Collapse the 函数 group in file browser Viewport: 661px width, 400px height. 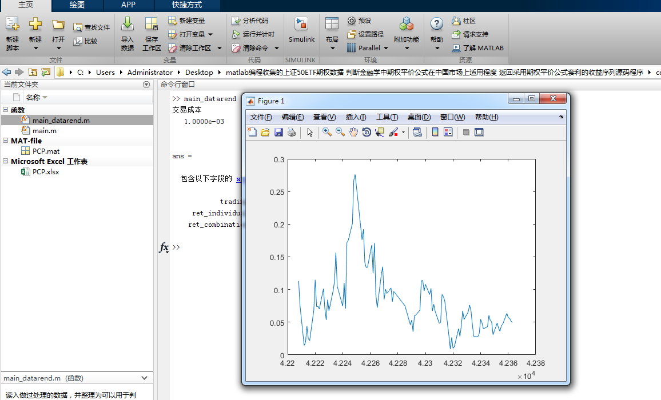tap(6, 110)
